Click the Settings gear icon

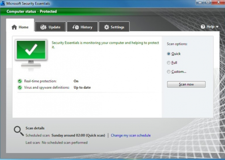tap(106, 27)
